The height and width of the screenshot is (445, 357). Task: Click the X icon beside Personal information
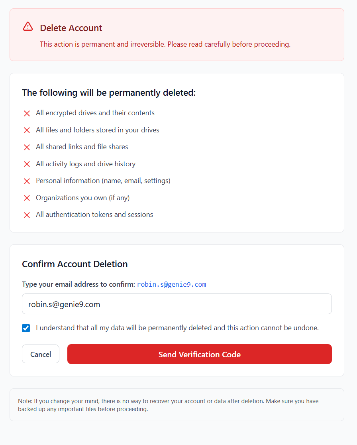coord(27,181)
